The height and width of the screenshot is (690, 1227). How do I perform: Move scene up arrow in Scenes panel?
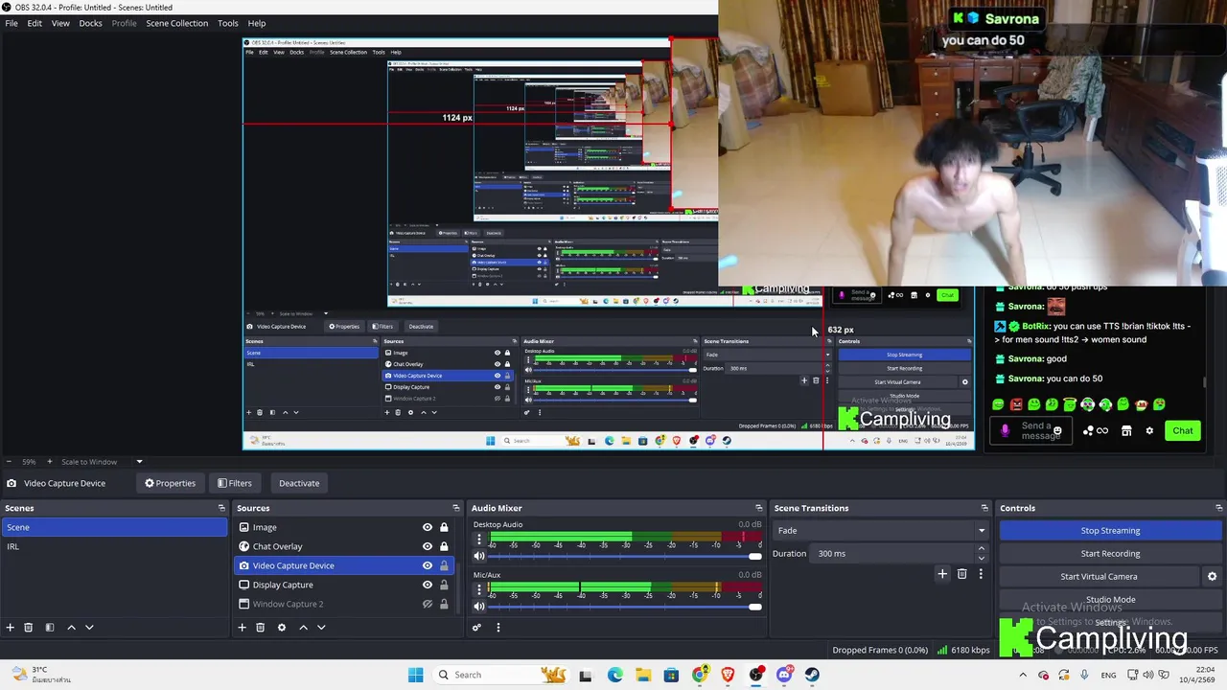click(x=71, y=628)
